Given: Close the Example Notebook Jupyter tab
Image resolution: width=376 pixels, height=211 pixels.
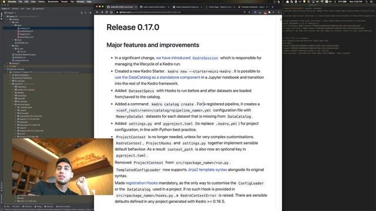Looking at the screenshot, I should 267,7.
